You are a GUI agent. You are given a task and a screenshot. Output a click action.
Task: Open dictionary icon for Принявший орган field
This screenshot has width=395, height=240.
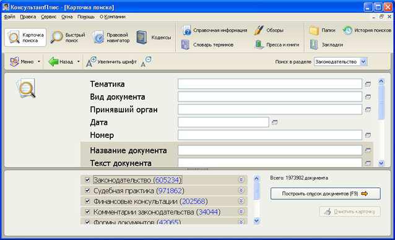(x=368, y=109)
